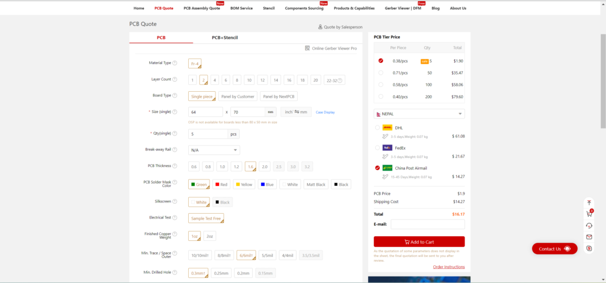This screenshot has height=283, width=606.
Task: Click the help icon beside Material Type
Action: click(x=175, y=63)
